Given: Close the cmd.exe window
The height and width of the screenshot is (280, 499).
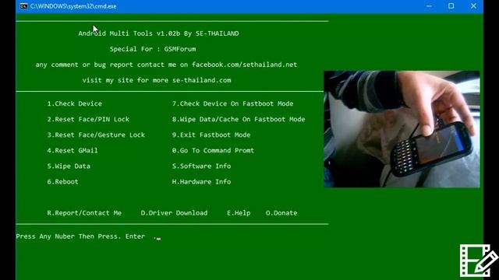Looking at the screenshot, I should 473,6.
